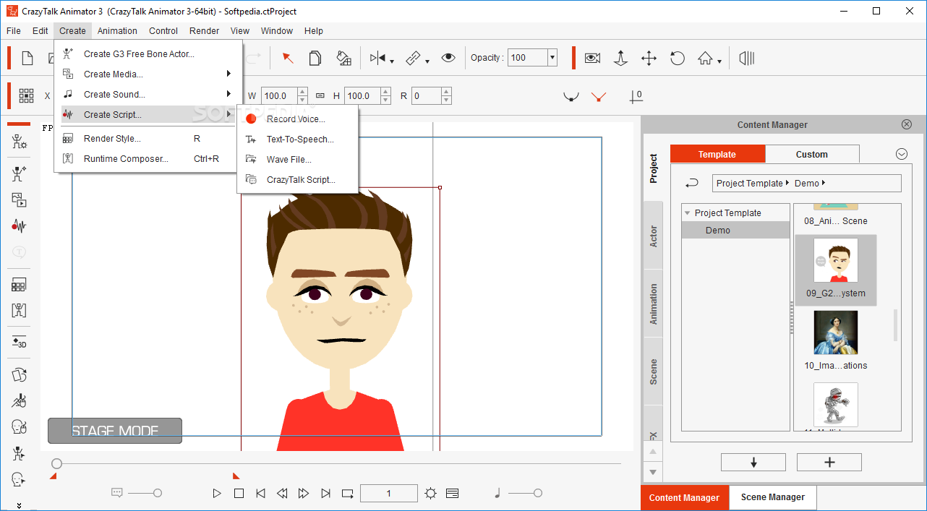Toggle the lock aspect ratio link icon
The width and height of the screenshot is (927, 511).
(320, 95)
